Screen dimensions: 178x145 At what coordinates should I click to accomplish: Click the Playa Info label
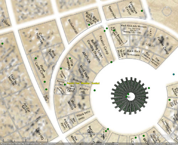[x=83, y=114]
